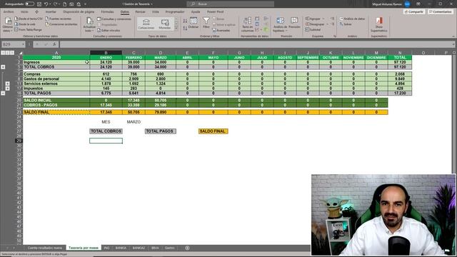The width and height of the screenshot is (457, 257).
Task: Click the select-all corner of the grid
Action: 21,53
